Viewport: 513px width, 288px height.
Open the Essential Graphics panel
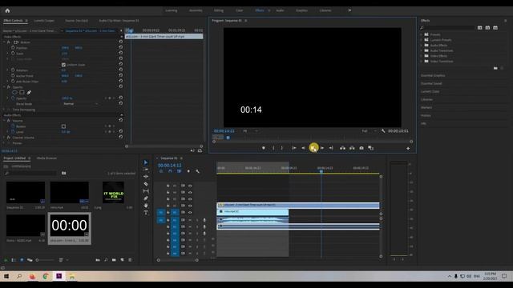[x=433, y=75]
